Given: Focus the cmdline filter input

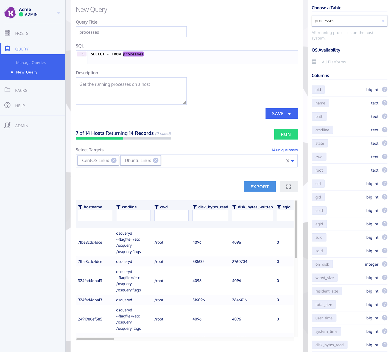Looking at the screenshot, I should (x=133, y=215).
